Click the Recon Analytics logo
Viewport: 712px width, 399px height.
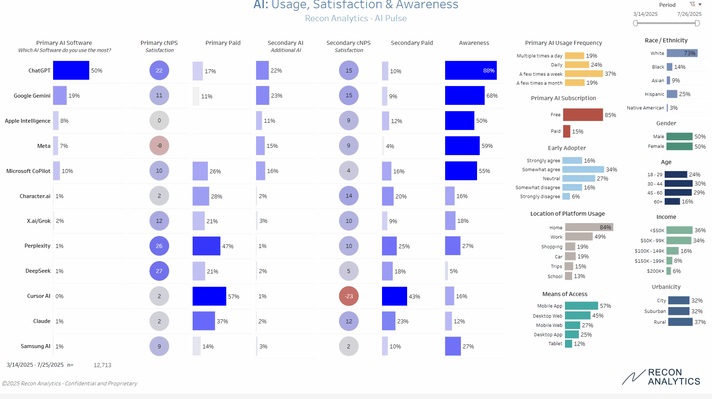coord(662,377)
